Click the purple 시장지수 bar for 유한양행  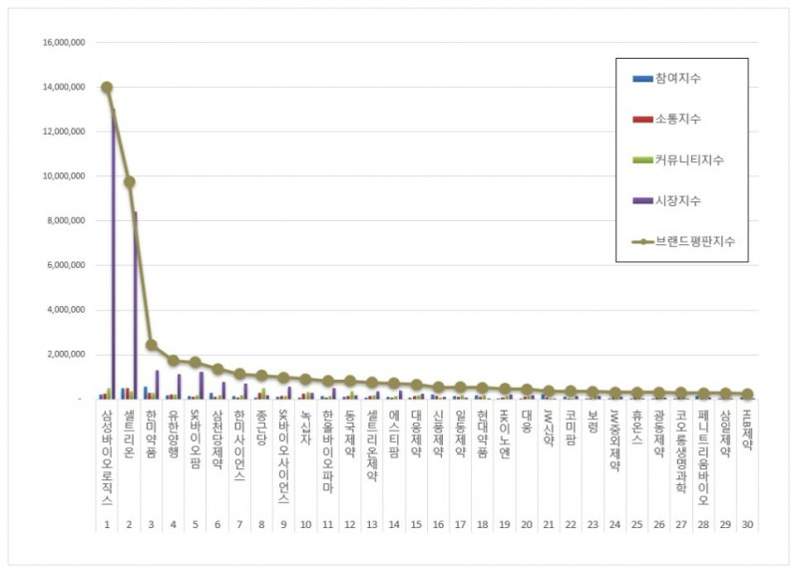tap(180, 387)
